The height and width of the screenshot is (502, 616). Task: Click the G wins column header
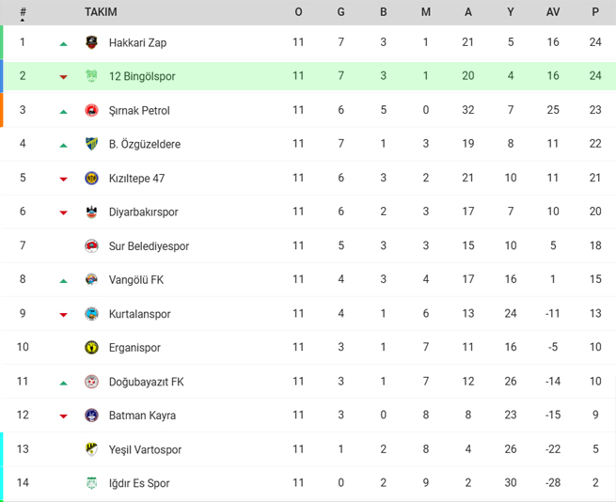[x=341, y=12]
